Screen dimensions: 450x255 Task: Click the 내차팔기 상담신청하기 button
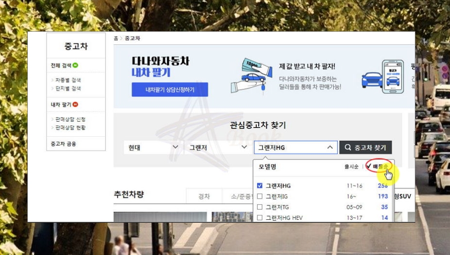(170, 89)
